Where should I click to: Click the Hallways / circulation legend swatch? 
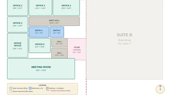(x=47, y=88)
